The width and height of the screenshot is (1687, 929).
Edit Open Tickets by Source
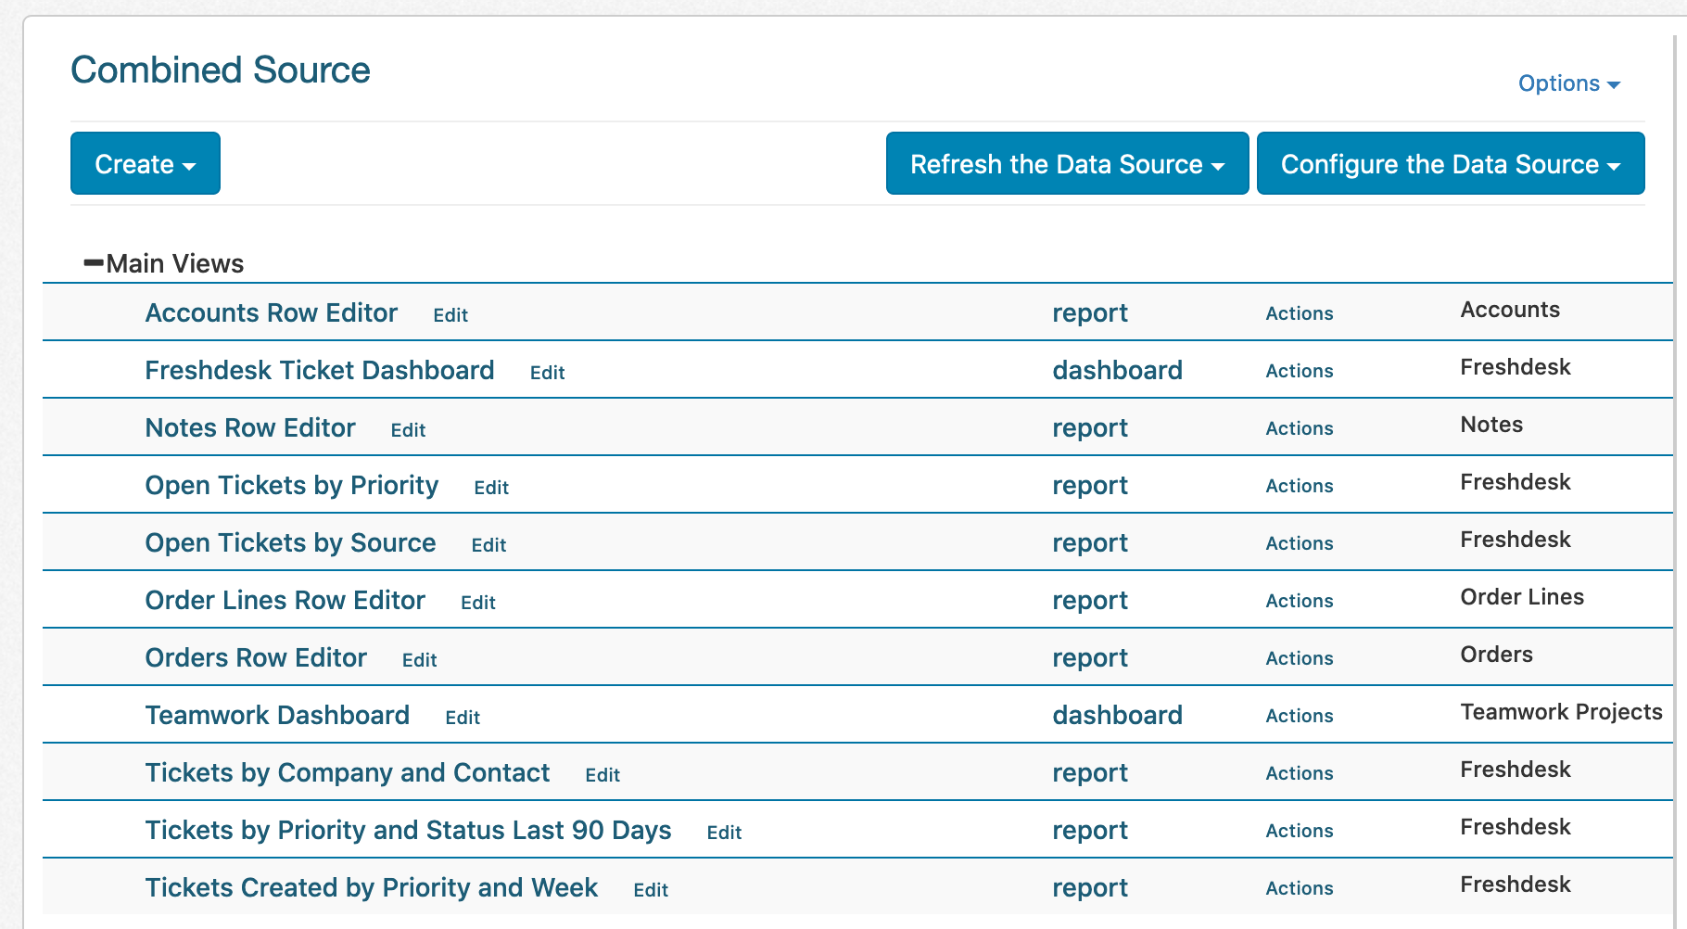click(488, 545)
